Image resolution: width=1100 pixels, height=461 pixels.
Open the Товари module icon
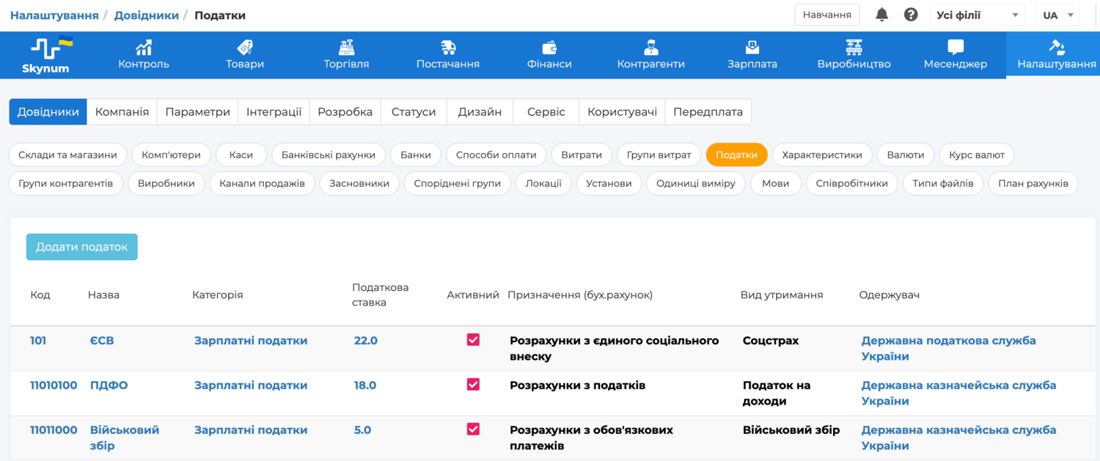pos(245,48)
